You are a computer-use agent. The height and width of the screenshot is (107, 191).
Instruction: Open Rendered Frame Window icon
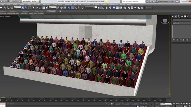[132, 8]
